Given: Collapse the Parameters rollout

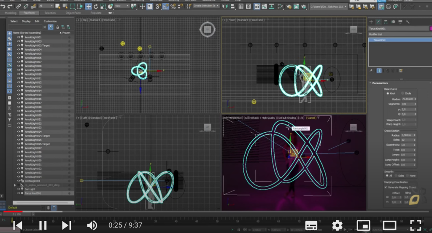Looking at the screenshot, I should 380,83.
